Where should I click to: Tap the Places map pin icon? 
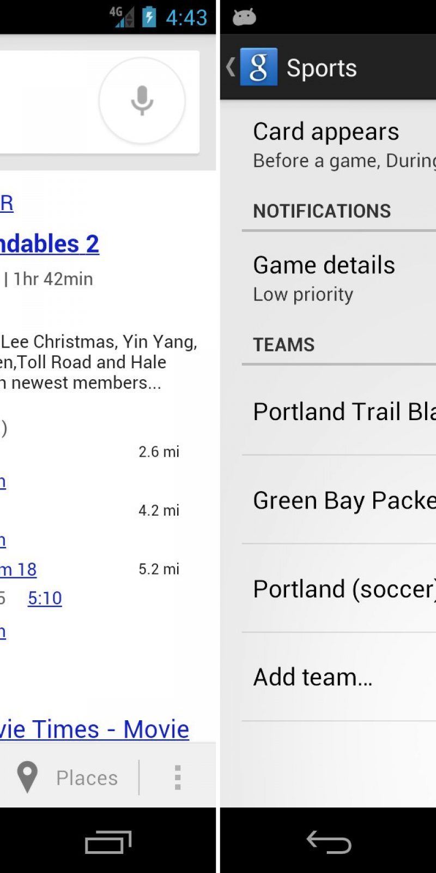27,777
